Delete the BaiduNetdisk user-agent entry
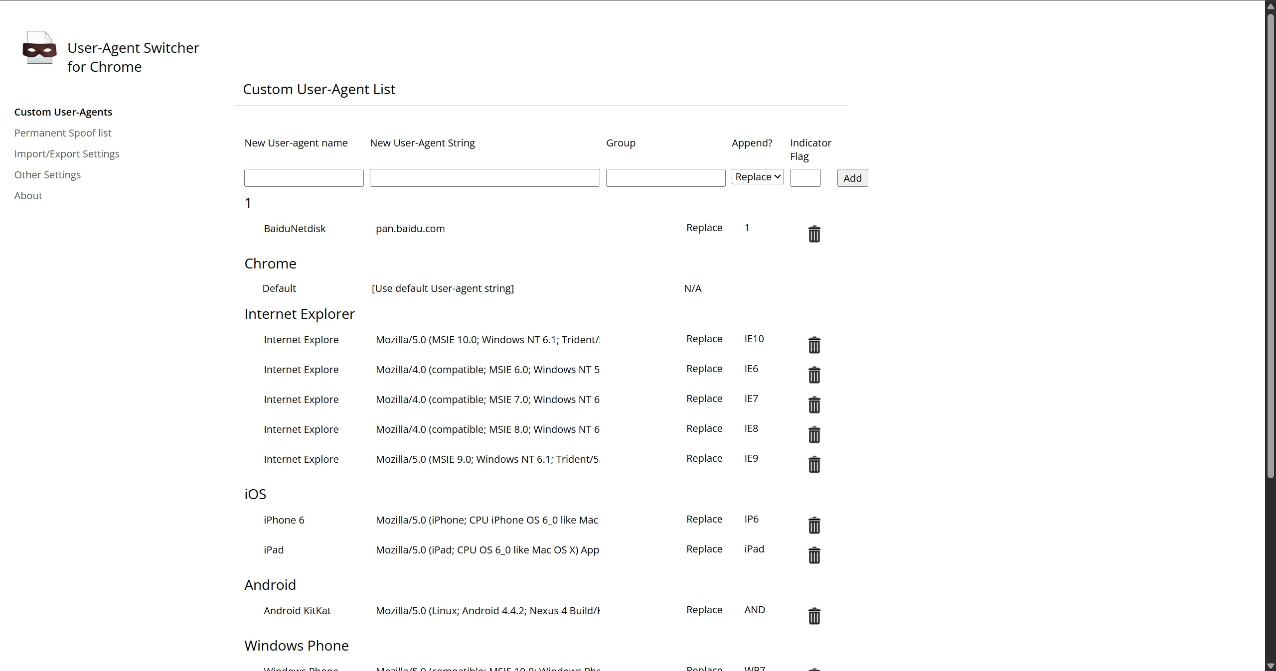Image resolution: width=1276 pixels, height=671 pixels. 813,233
